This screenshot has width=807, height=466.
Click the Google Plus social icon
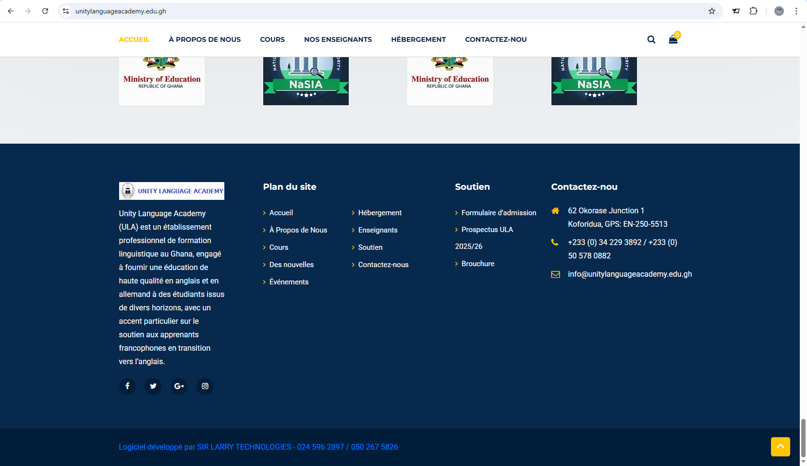tap(179, 386)
